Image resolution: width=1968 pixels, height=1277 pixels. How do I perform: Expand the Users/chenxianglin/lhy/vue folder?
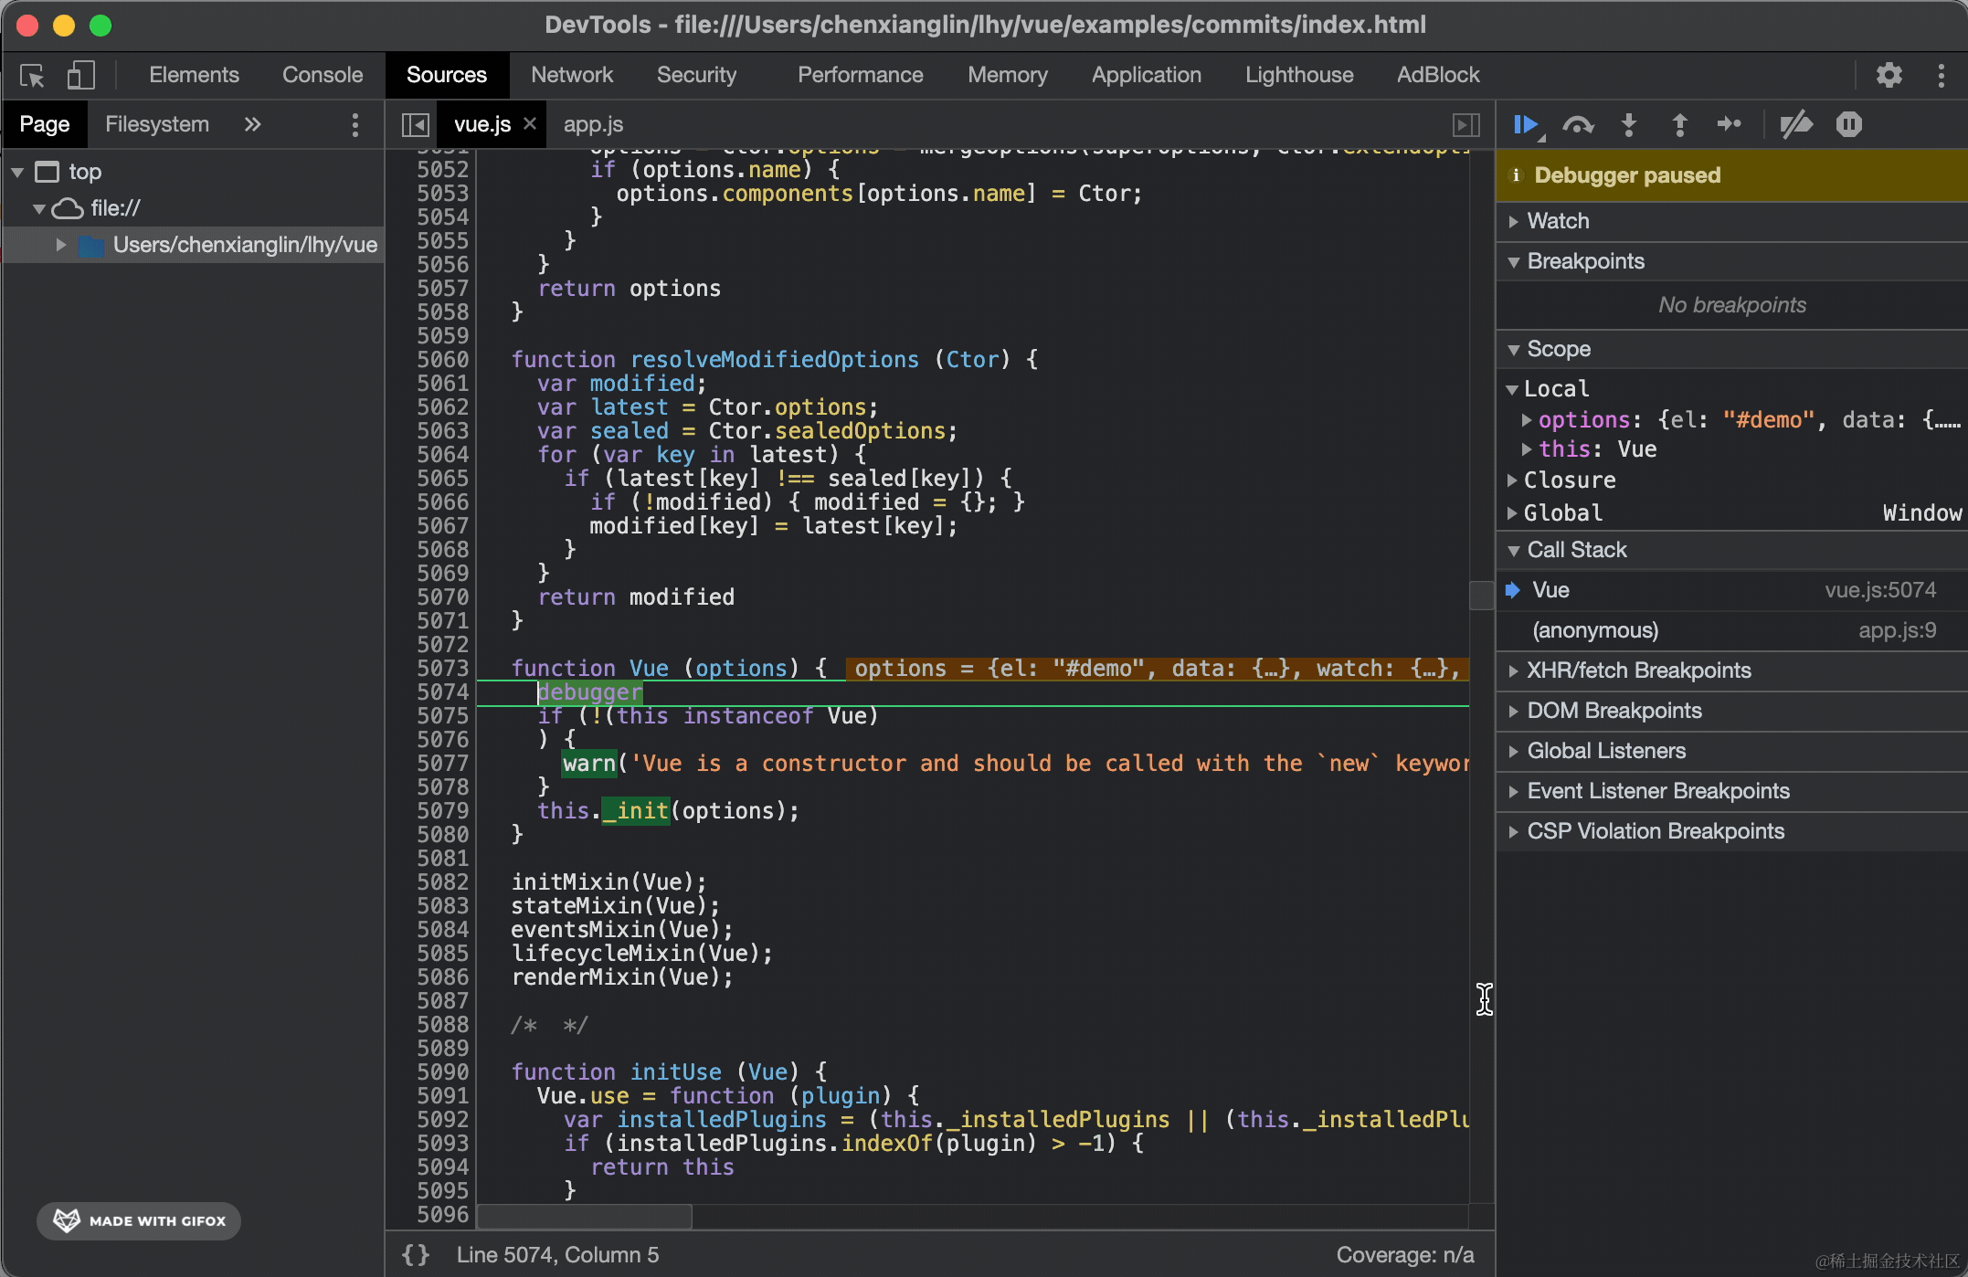pyautogui.click(x=61, y=244)
